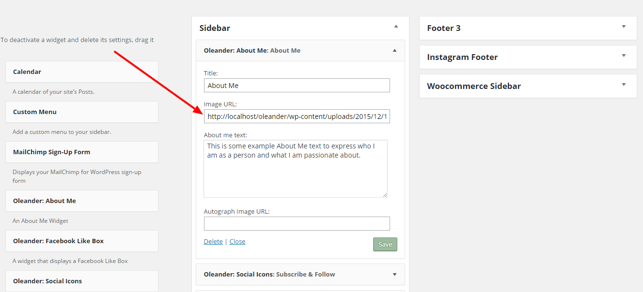
Task: Collapse the Sidebar widget area arrow
Action: tap(396, 26)
